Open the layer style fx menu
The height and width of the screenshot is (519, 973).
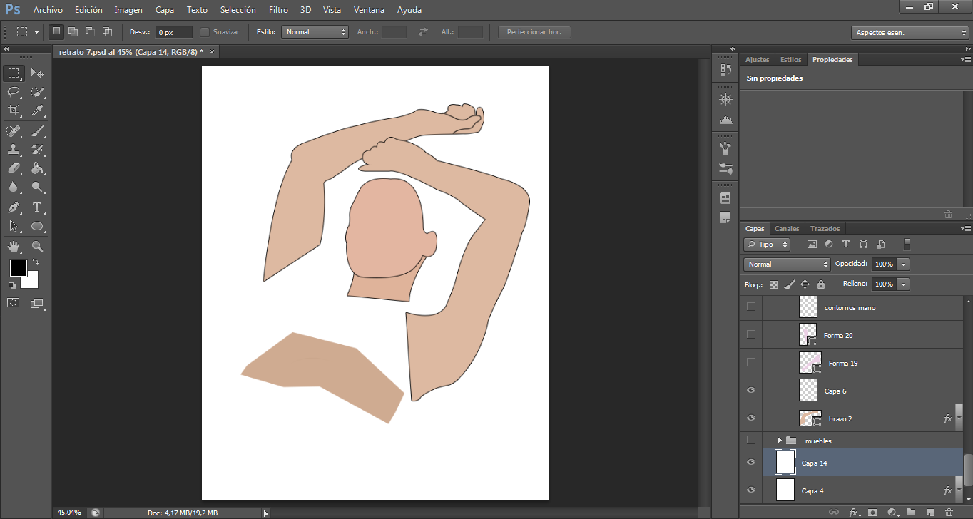(853, 512)
